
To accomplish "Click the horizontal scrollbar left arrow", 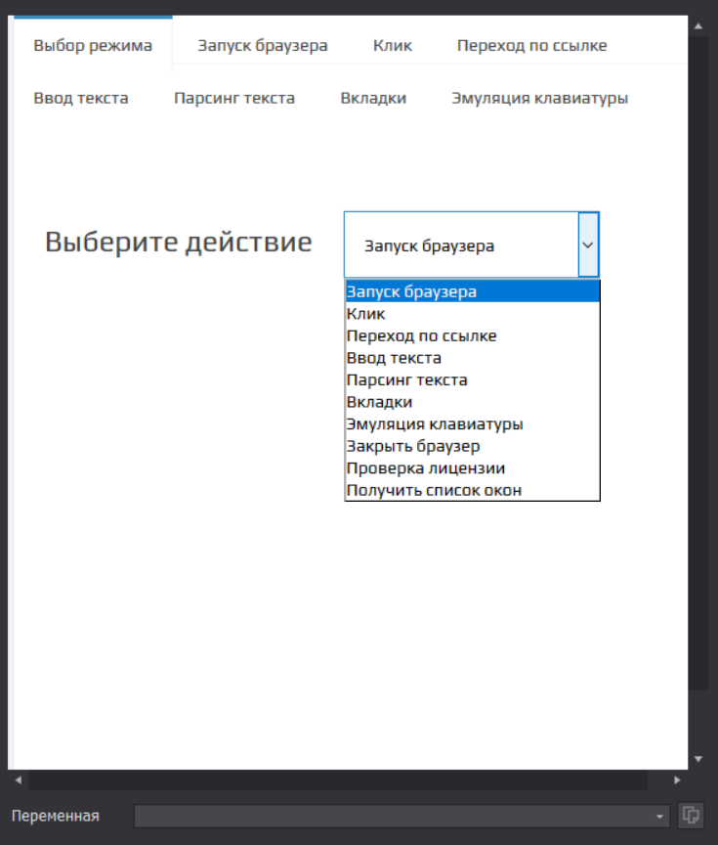I will [x=18, y=779].
